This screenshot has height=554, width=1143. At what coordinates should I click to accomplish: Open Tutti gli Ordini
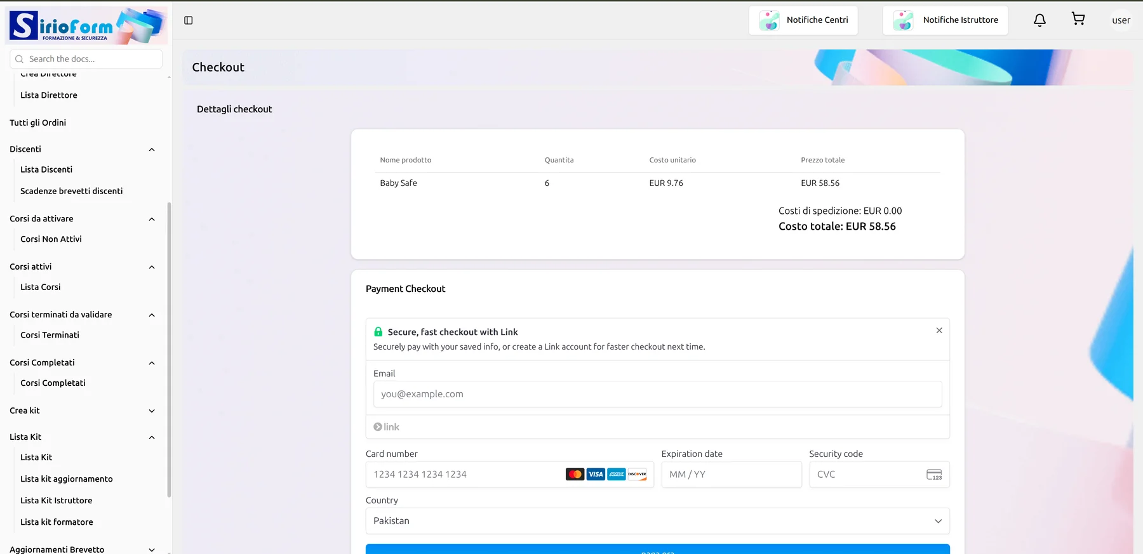coord(38,122)
